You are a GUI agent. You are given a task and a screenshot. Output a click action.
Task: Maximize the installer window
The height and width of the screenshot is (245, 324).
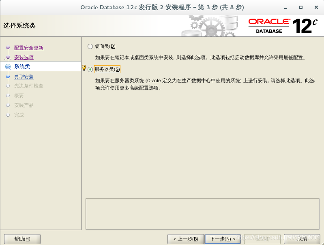(301, 7)
